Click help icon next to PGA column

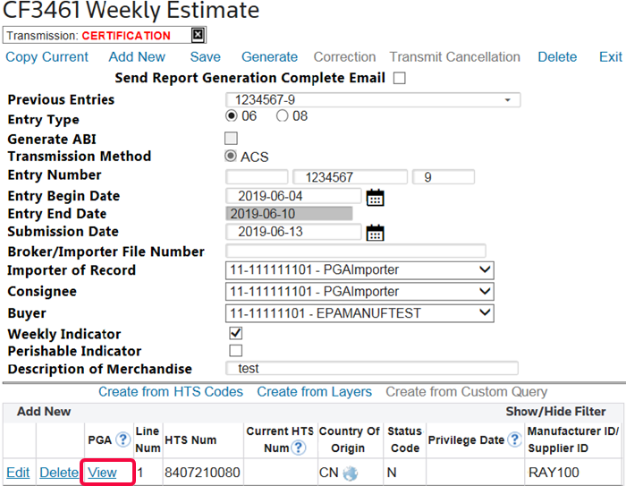123,439
